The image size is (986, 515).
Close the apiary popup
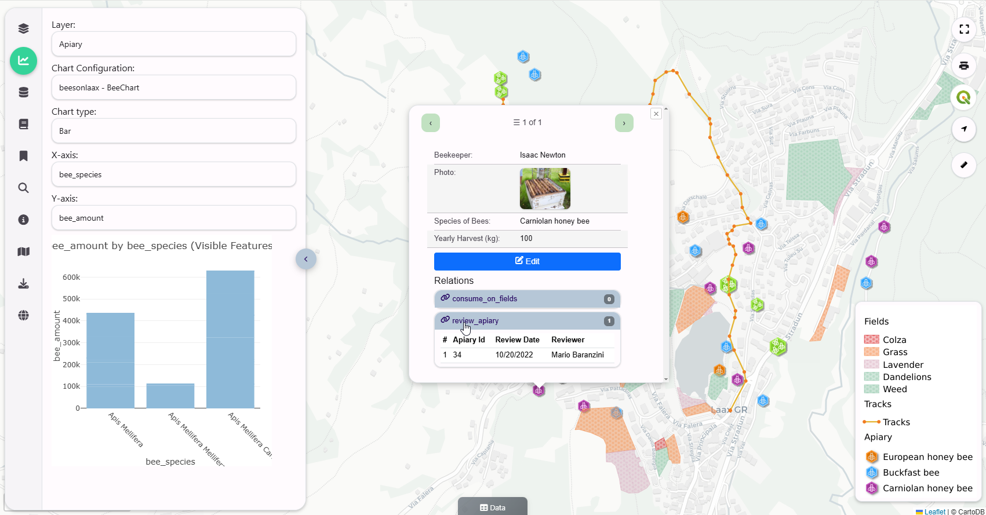[656, 114]
